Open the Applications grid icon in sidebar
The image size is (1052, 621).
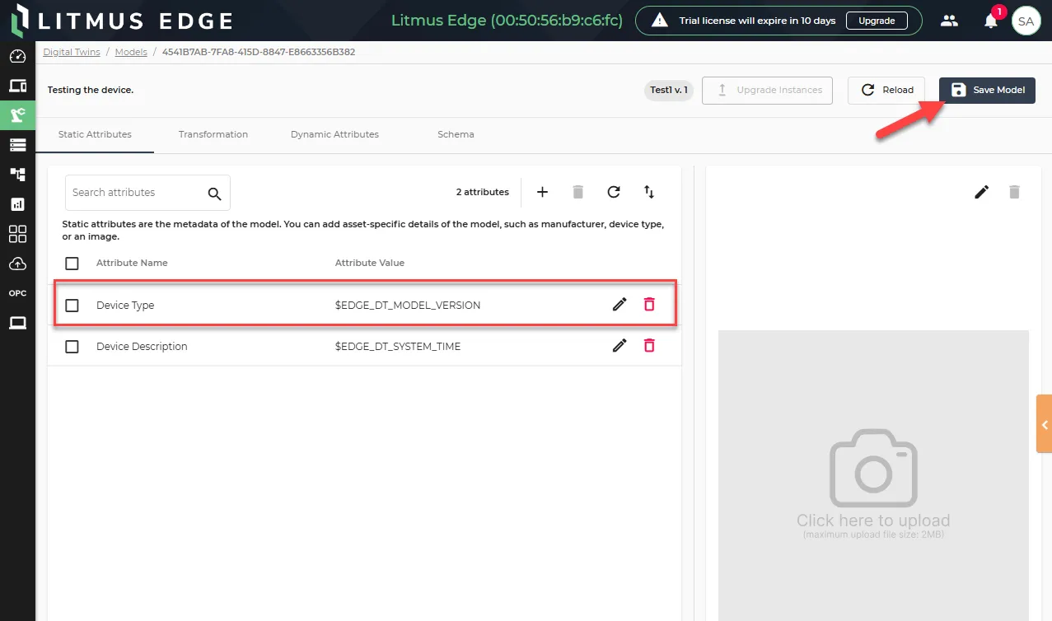coord(17,234)
